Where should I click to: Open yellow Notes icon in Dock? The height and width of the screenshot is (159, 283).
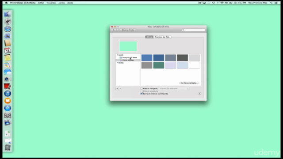(8, 58)
